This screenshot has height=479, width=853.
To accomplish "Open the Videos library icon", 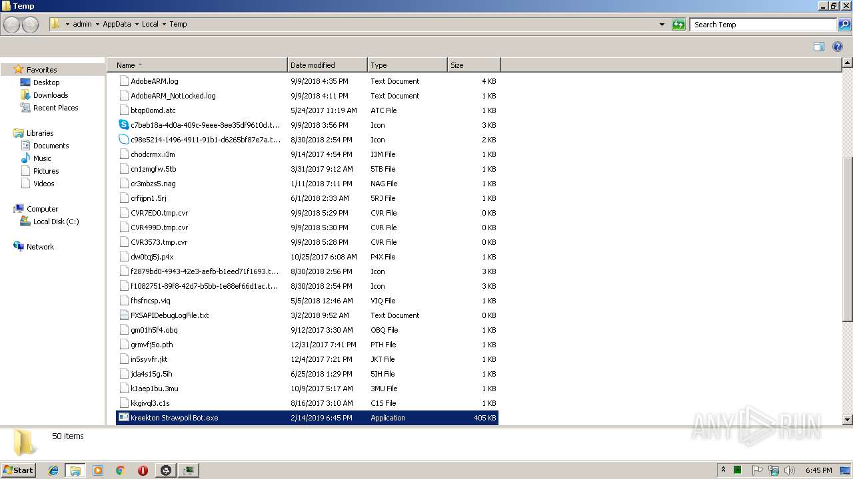I will point(25,184).
